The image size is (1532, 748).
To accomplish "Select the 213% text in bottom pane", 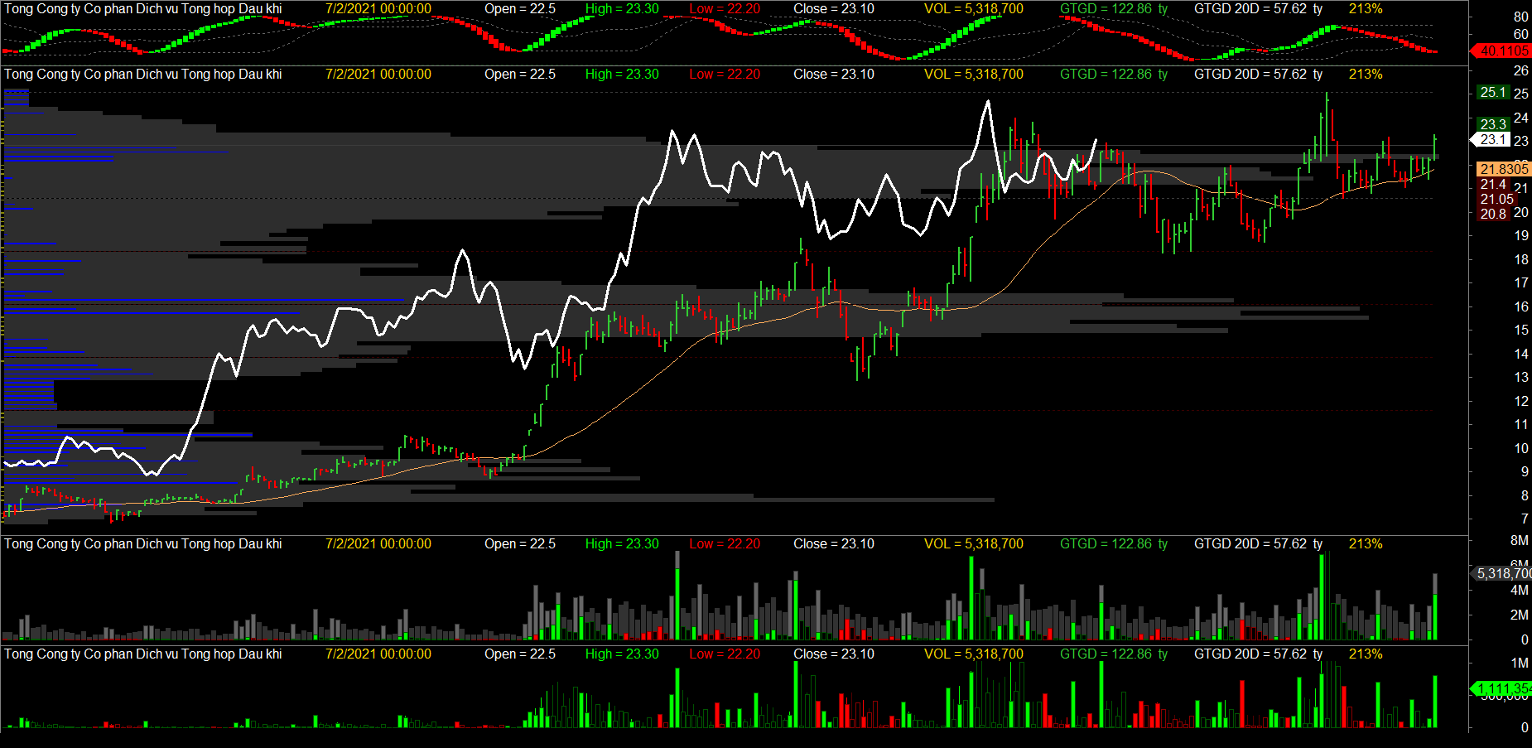I will click(x=1366, y=654).
